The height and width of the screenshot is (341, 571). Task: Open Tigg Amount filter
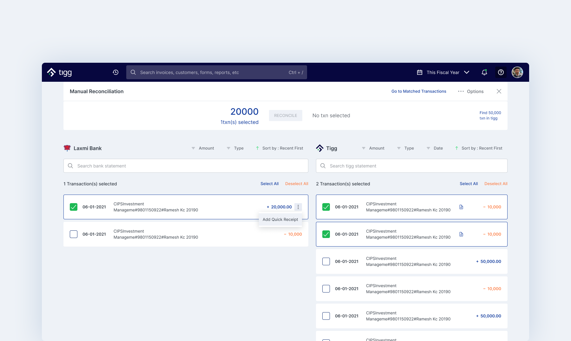point(373,148)
